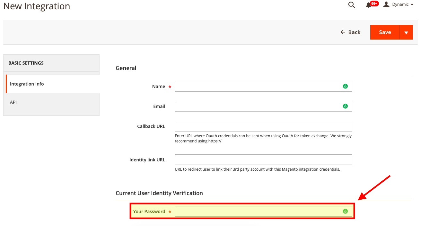The width and height of the screenshot is (421, 226).
Task: Click the New Integration page title
Action: coord(37,6)
